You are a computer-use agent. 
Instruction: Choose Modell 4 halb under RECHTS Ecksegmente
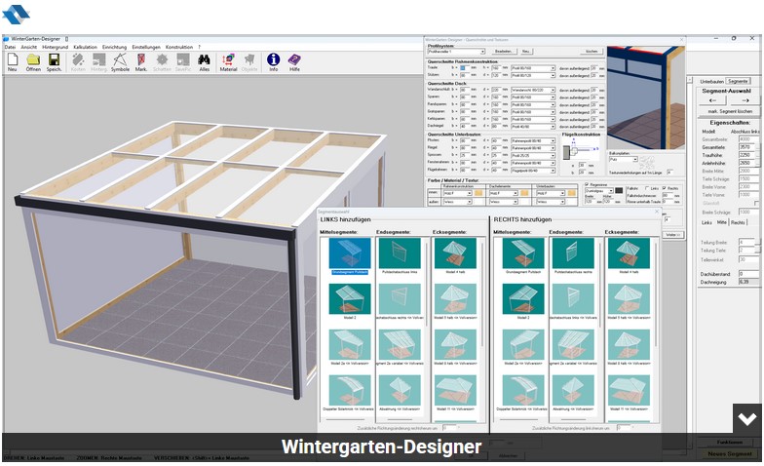pos(629,255)
